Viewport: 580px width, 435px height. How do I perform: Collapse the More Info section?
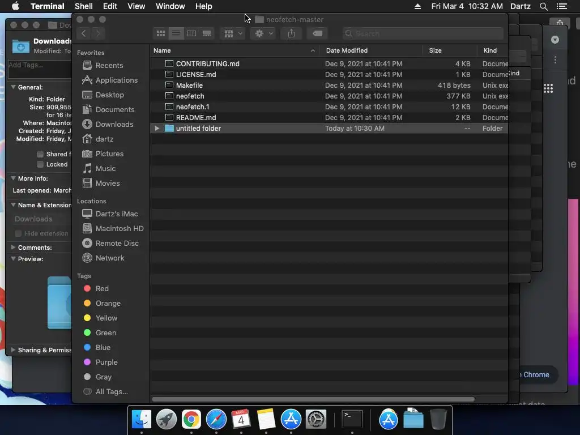click(14, 178)
